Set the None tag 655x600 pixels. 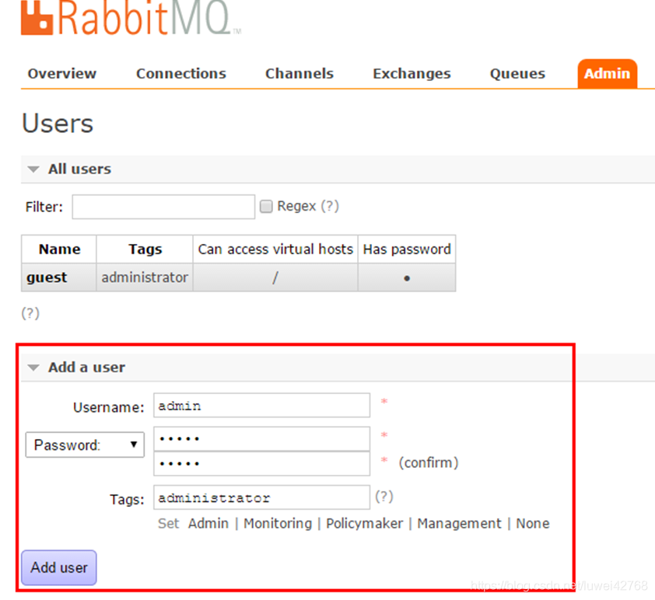click(x=533, y=523)
